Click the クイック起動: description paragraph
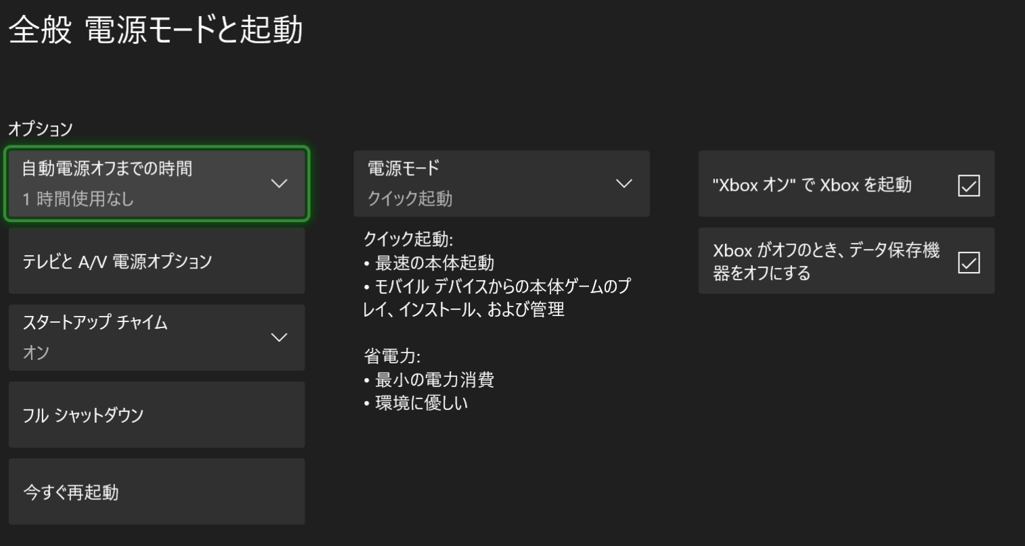The image size is (1025, 546). click(497, 275)
